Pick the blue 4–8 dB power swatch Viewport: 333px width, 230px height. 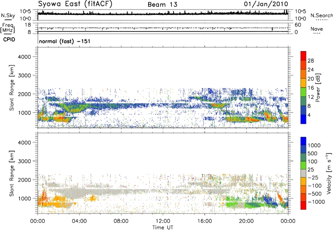click(x=303, y=110)
